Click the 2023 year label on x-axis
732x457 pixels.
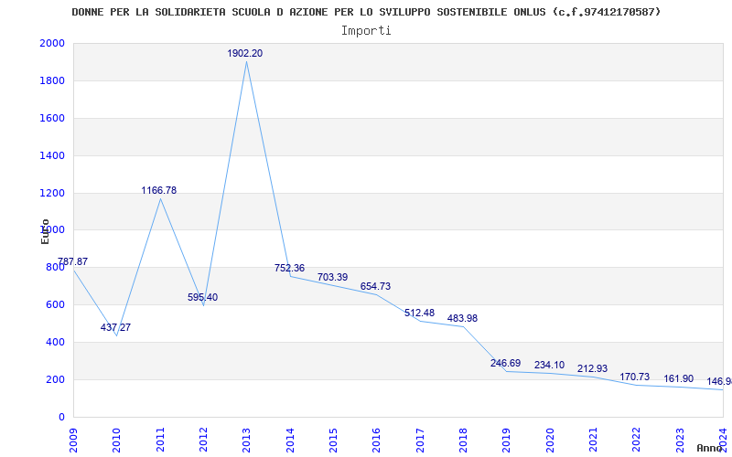click(x=679, y=440)
